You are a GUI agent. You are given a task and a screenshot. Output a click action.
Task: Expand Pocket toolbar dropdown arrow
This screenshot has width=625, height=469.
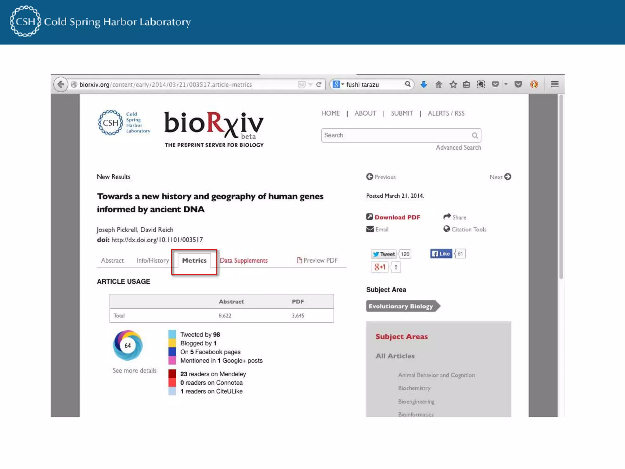click(506, 84)
